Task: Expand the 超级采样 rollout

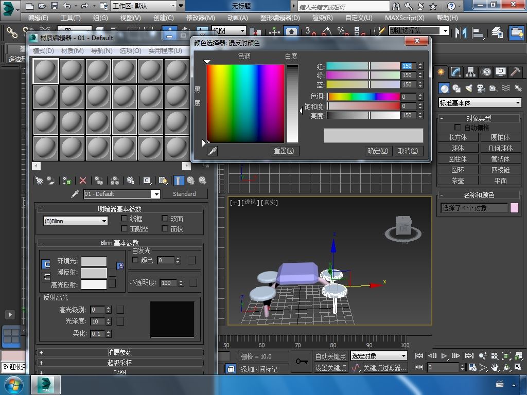Action: (119, 363)
